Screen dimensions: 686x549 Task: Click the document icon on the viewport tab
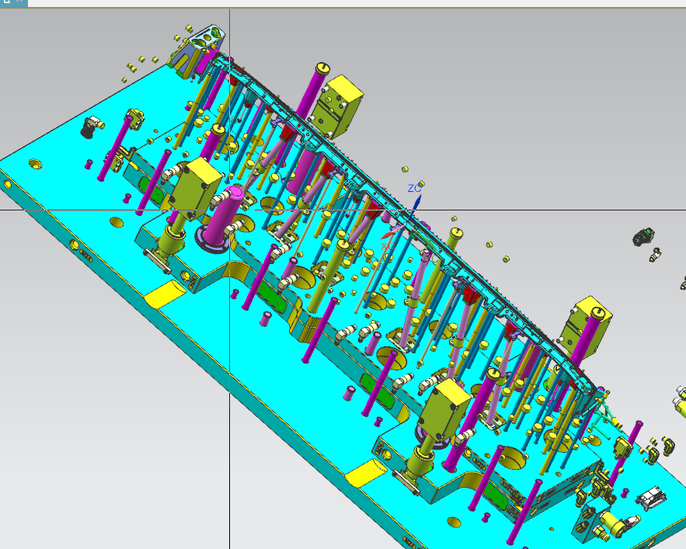pos(7,2)
